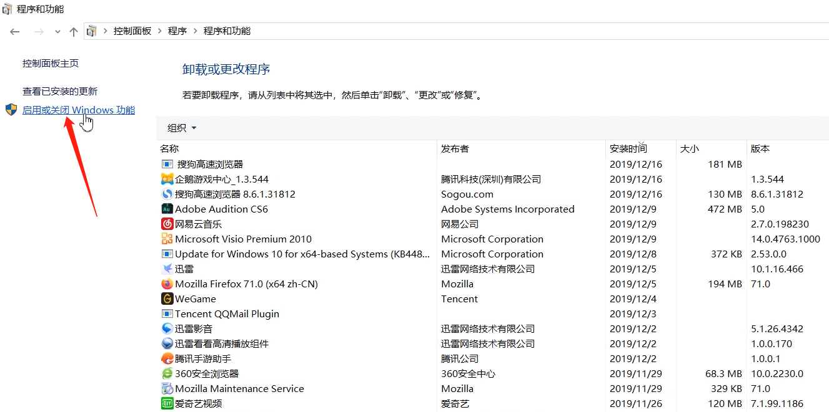Screen dimensions: 829x412
Task: Sort programs by 大小 column header
Action: pyautogui.click(x=689, y=148)
